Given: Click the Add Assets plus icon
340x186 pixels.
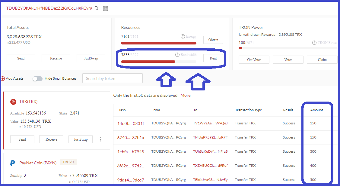Looking at the screenshot, I should click(3, 79).
